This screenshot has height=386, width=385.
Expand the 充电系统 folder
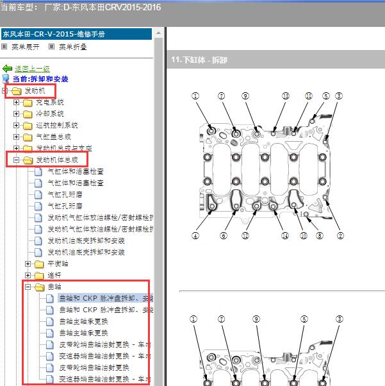tap(16, 102)
